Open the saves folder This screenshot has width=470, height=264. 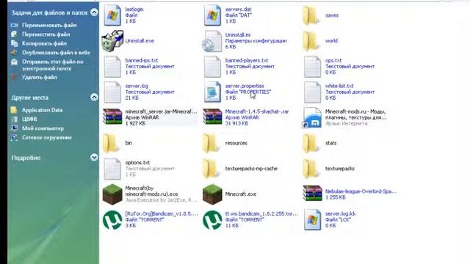(x=311, y=15)
